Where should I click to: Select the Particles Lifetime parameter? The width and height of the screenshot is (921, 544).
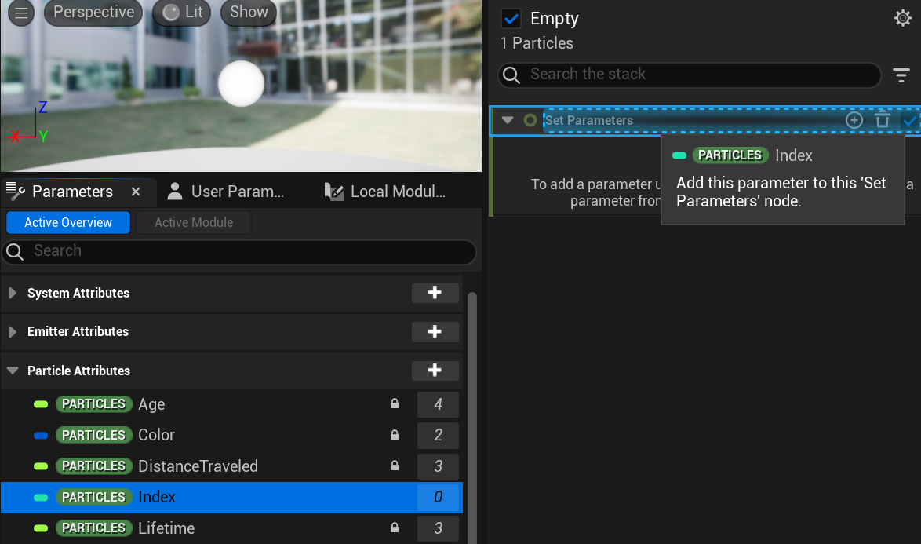tap(232, 528)
